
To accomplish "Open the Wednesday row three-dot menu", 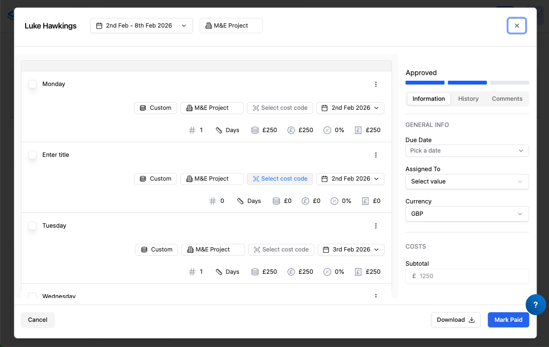I will 376,296.
